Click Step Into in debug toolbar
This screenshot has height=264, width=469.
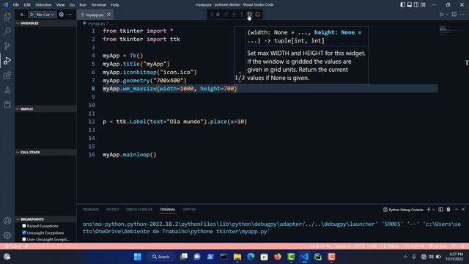pyautogui.click(x=234, y=15)
